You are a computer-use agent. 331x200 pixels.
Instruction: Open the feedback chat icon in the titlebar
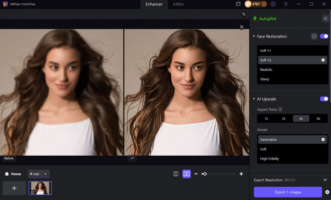click(238, 4)
